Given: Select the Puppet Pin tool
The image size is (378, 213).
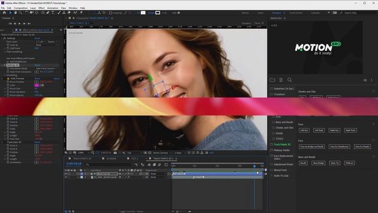Looking at the screenshot, I should 82,12.
